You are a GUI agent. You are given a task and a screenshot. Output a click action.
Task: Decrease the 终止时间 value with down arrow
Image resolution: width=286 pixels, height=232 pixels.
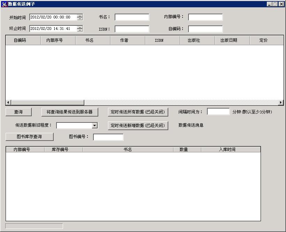click(x=80, y=30)
